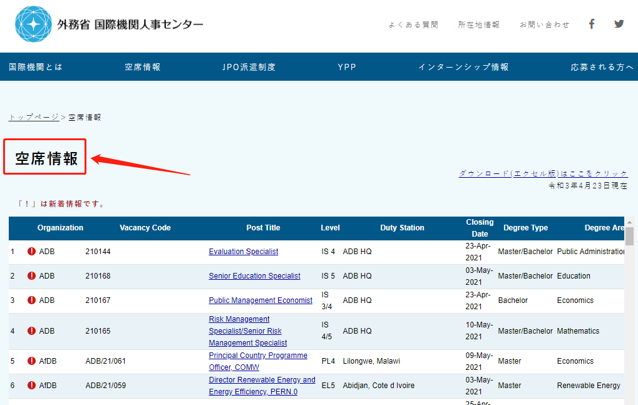The height and width of the screenshot is (405, 638).
Task: Click よくある質問 header link
Action: tap(413, 25)
